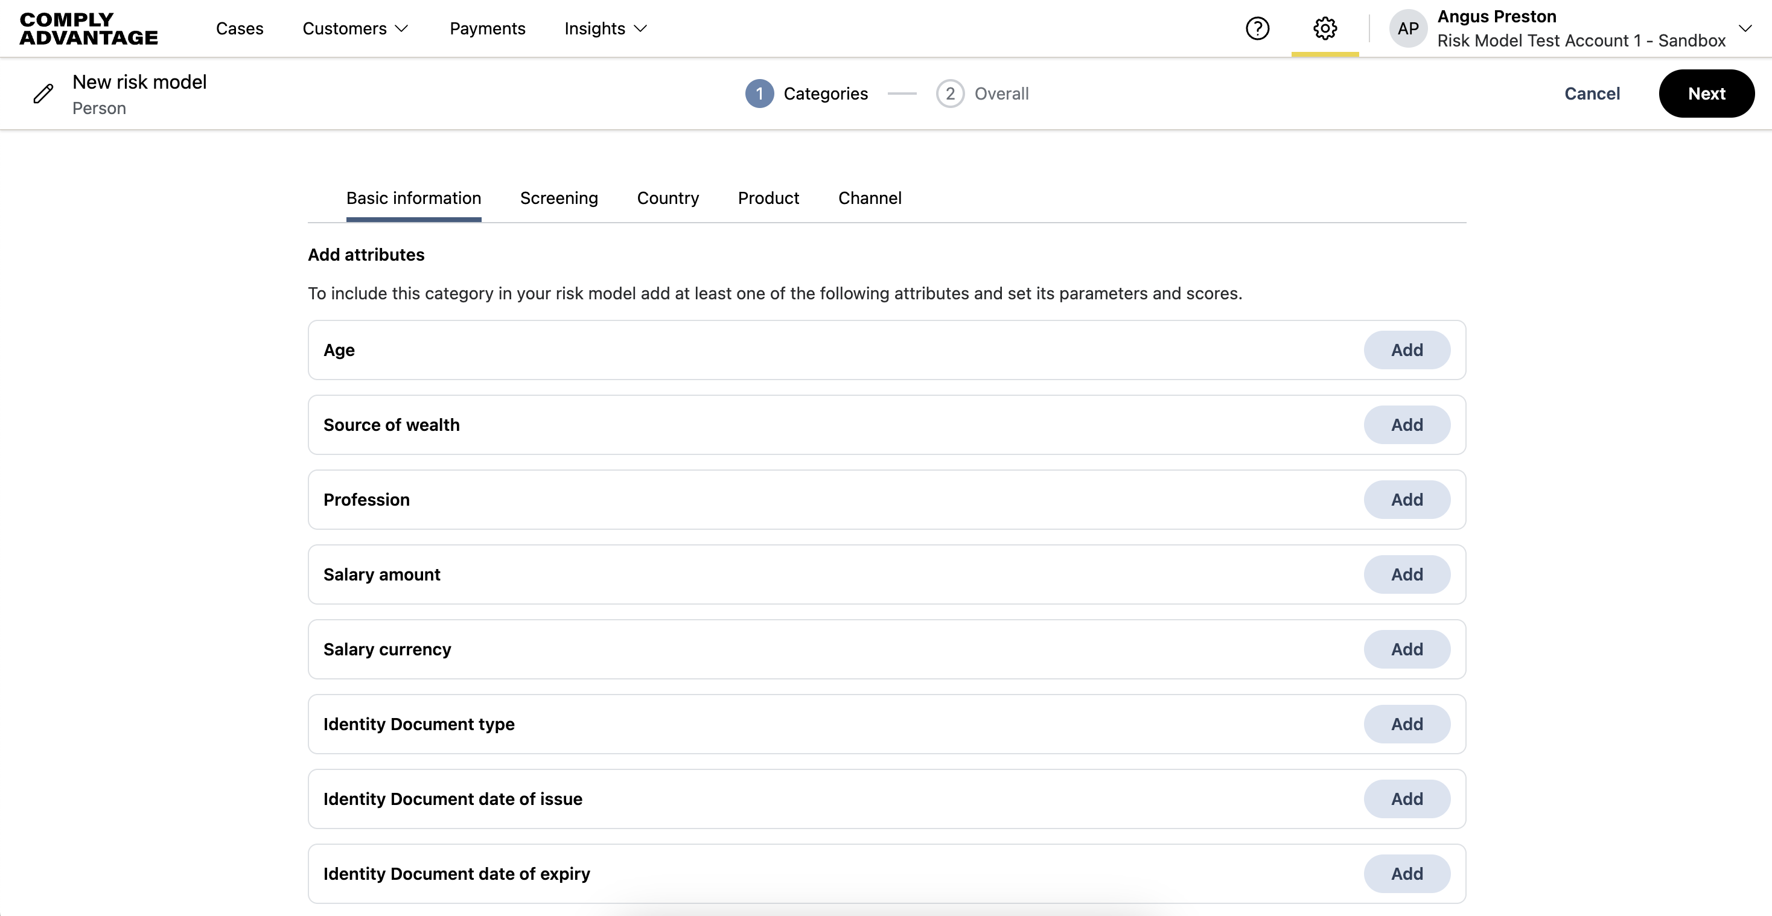Image resolution: width=1772 pixels, height=916 pixels.
Task: Cancel the new risk model
Action: point(1591,94)
